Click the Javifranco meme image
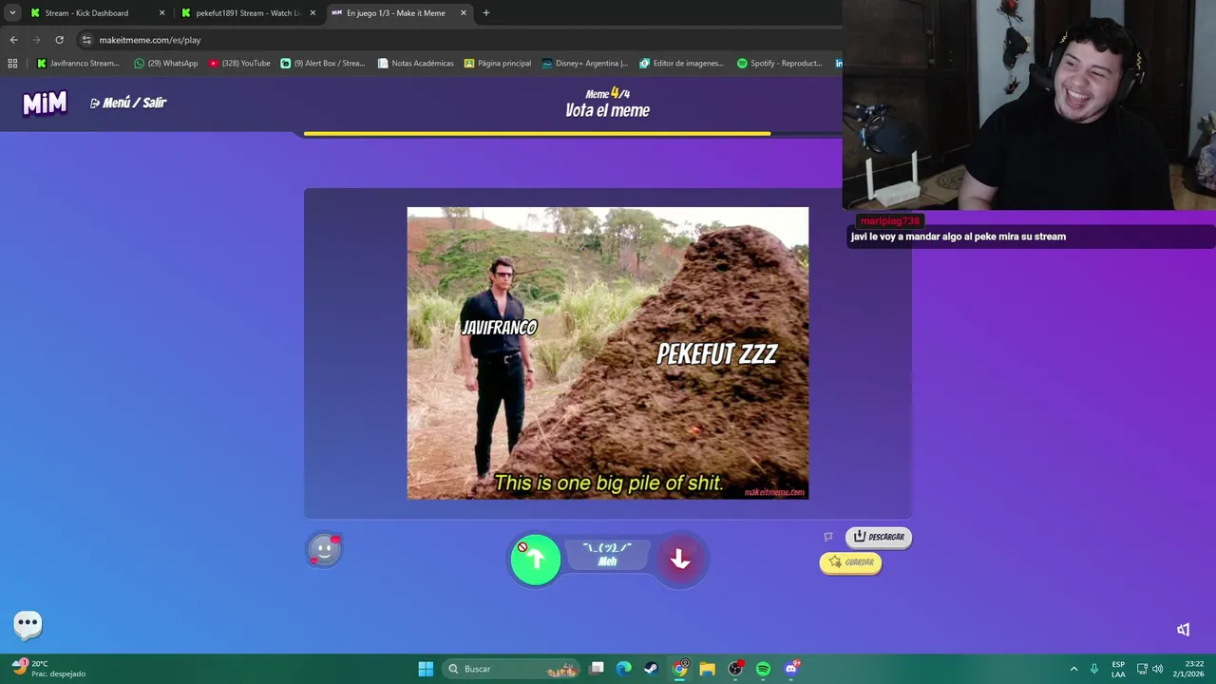1216x684 pixels. [x=608, y=353]
